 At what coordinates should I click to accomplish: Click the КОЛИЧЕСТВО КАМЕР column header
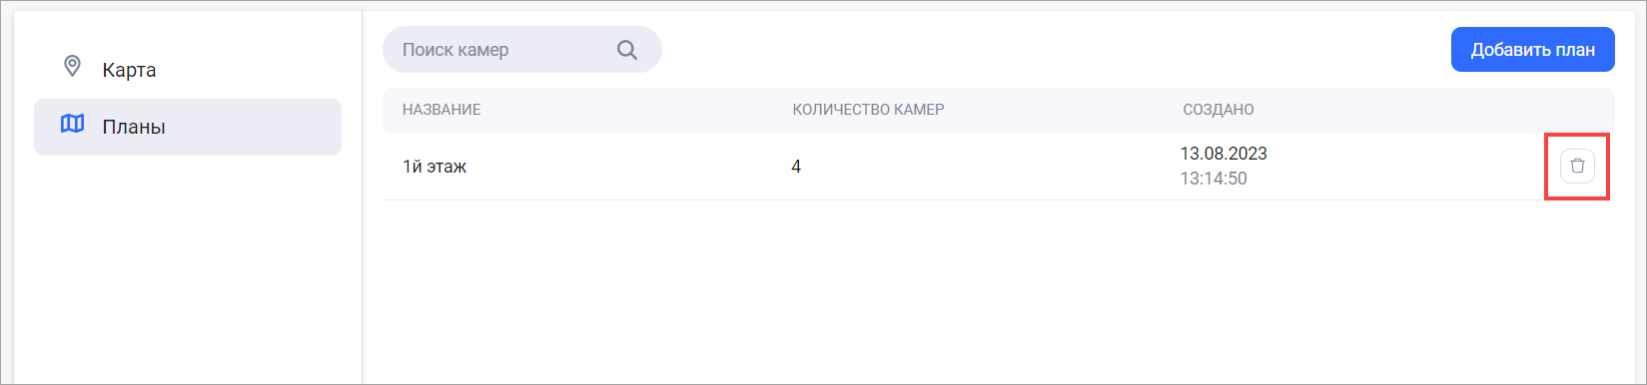pos(868,110)
